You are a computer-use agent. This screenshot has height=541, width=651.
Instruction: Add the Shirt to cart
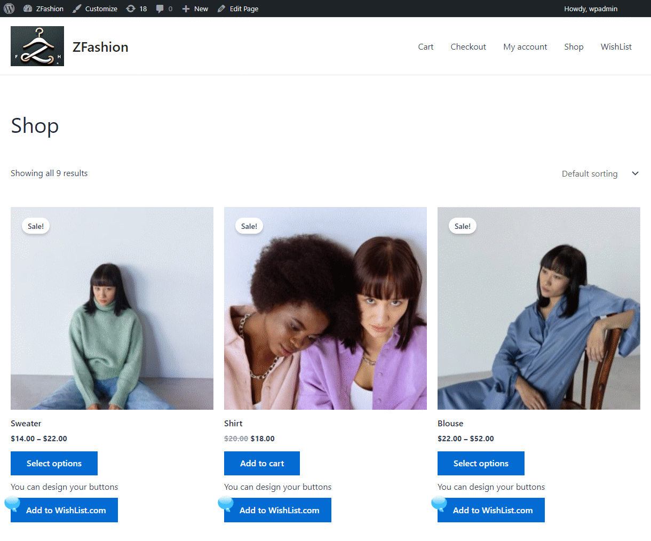(262, 463)
